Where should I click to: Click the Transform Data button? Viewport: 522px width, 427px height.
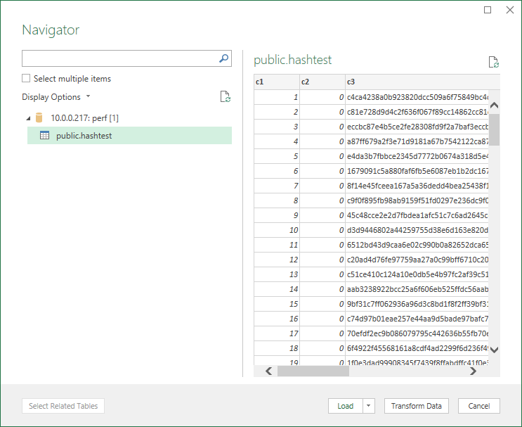(416, 406)
